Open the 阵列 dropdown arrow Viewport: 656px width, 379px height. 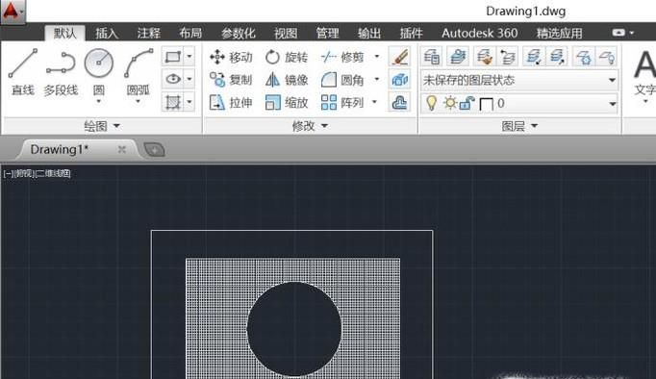(374, 102)
